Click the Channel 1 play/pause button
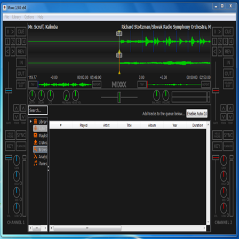This screenshot has height=239, width=239. pyautogui.click(x=10, y=31)
